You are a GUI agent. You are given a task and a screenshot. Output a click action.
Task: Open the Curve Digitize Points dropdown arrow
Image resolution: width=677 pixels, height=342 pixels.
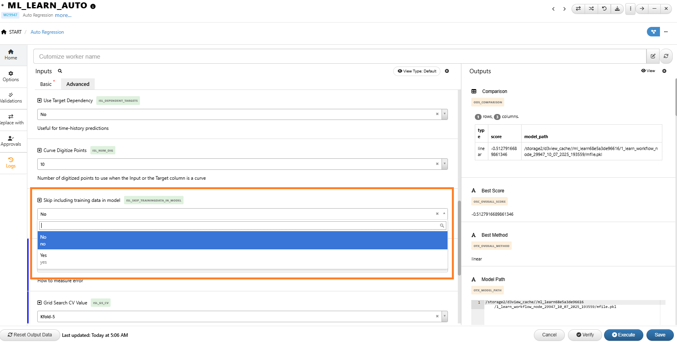(x=444, y=164)
